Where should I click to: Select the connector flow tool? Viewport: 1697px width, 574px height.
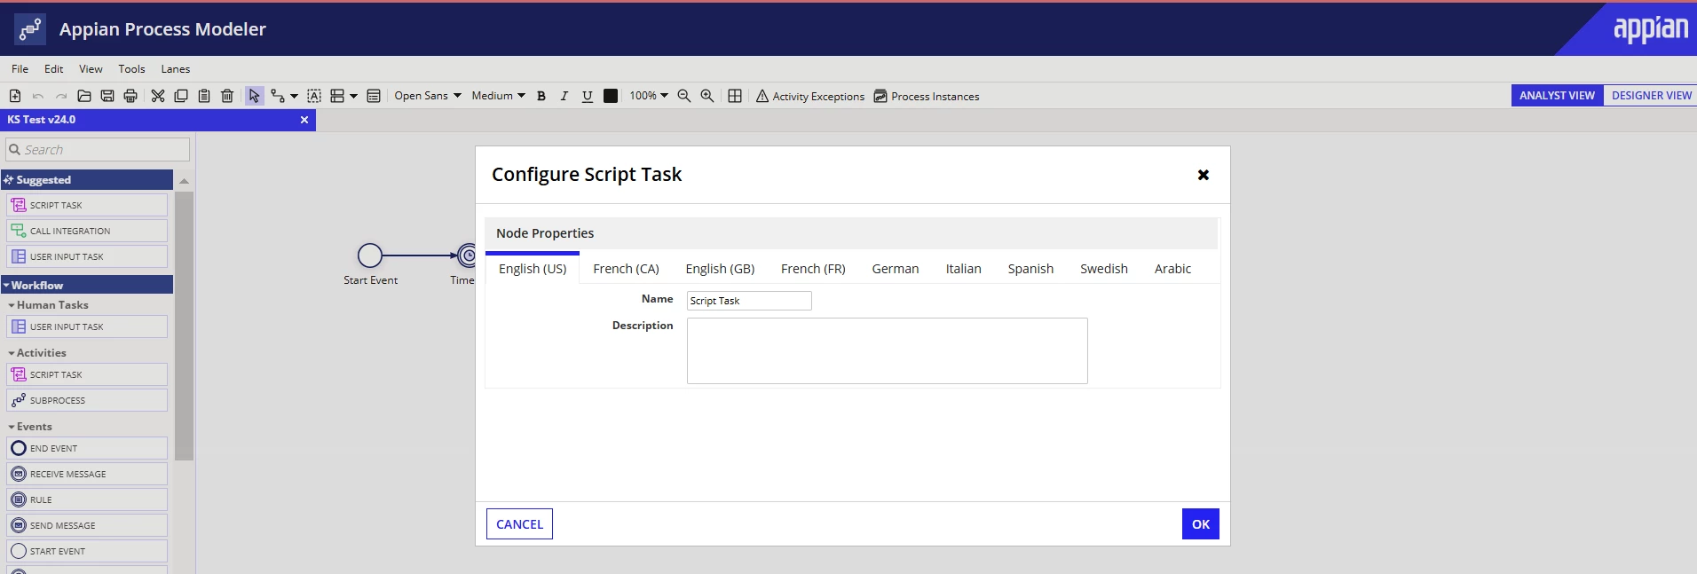278,96
